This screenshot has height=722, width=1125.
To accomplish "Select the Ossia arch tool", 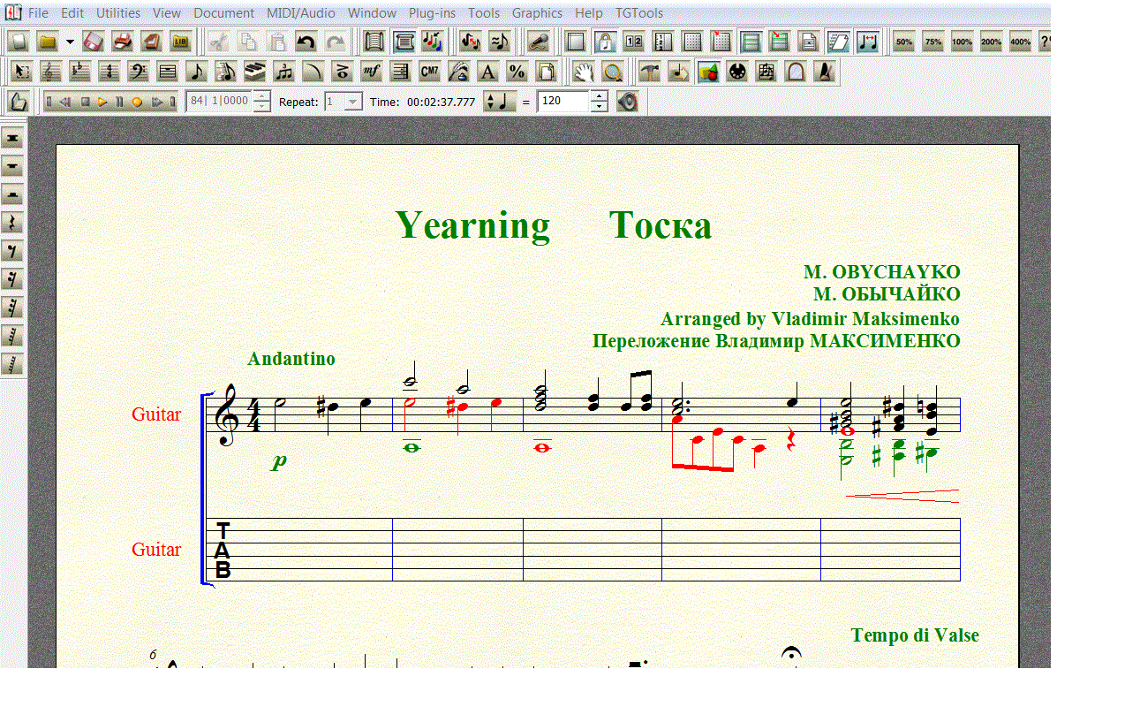I will pos(795,72).
